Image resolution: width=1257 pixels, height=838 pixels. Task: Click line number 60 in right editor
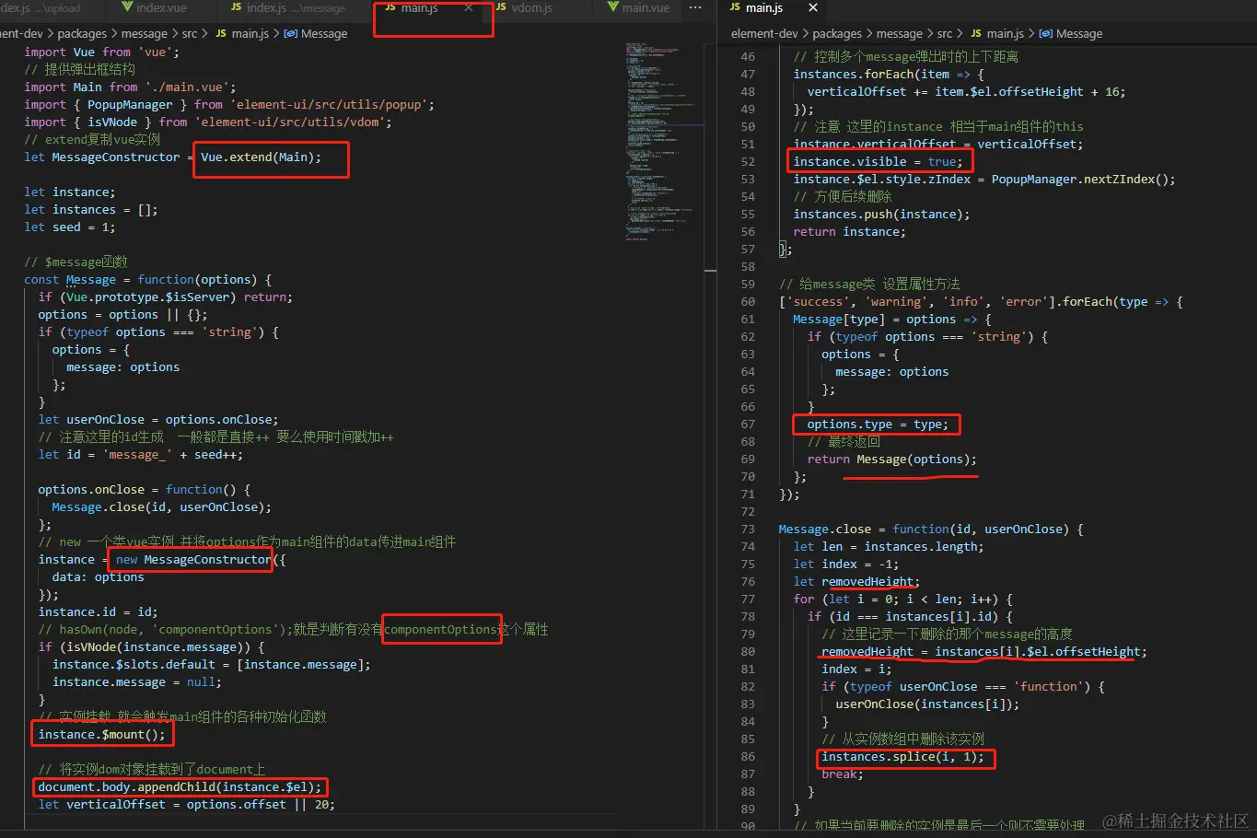[747, 301]
